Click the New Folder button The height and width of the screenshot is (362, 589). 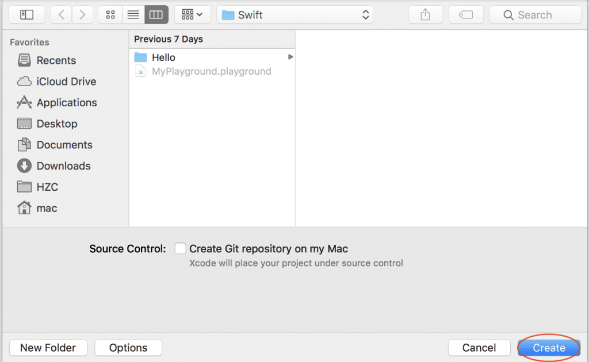tap(48, 348)
